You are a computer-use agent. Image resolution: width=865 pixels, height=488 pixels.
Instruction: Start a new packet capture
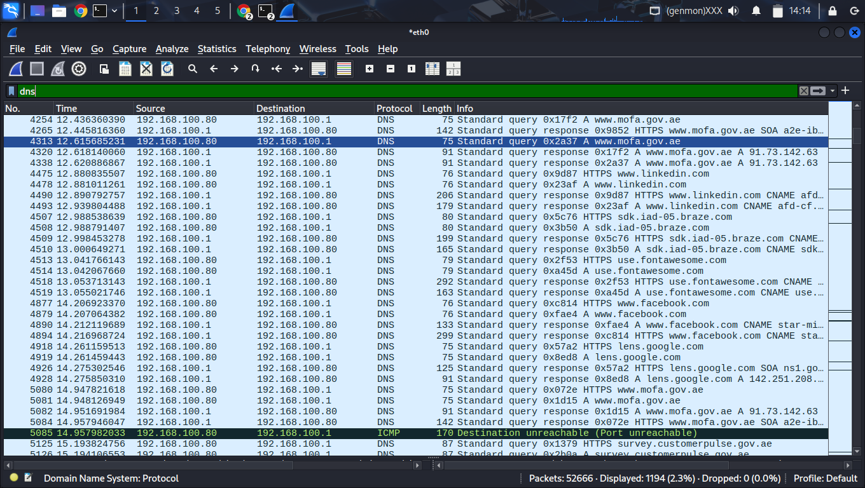[x=16, y=69]
